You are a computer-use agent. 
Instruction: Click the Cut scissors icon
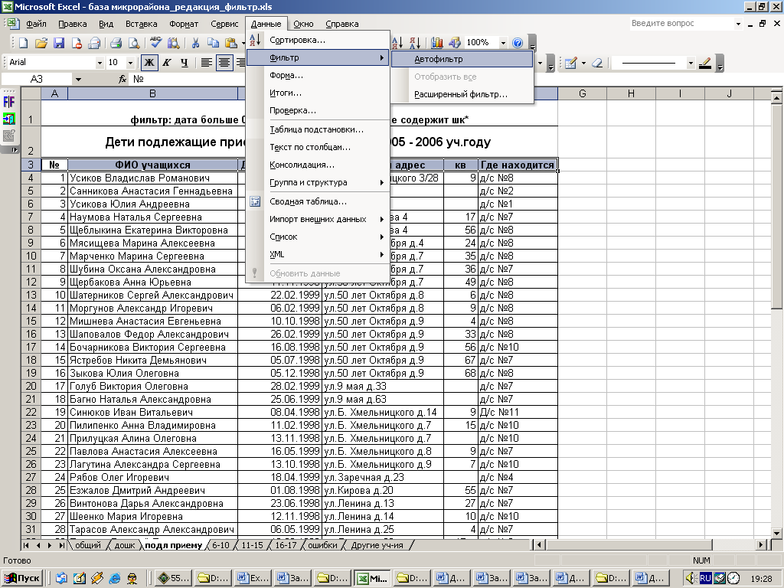point(195,43)
